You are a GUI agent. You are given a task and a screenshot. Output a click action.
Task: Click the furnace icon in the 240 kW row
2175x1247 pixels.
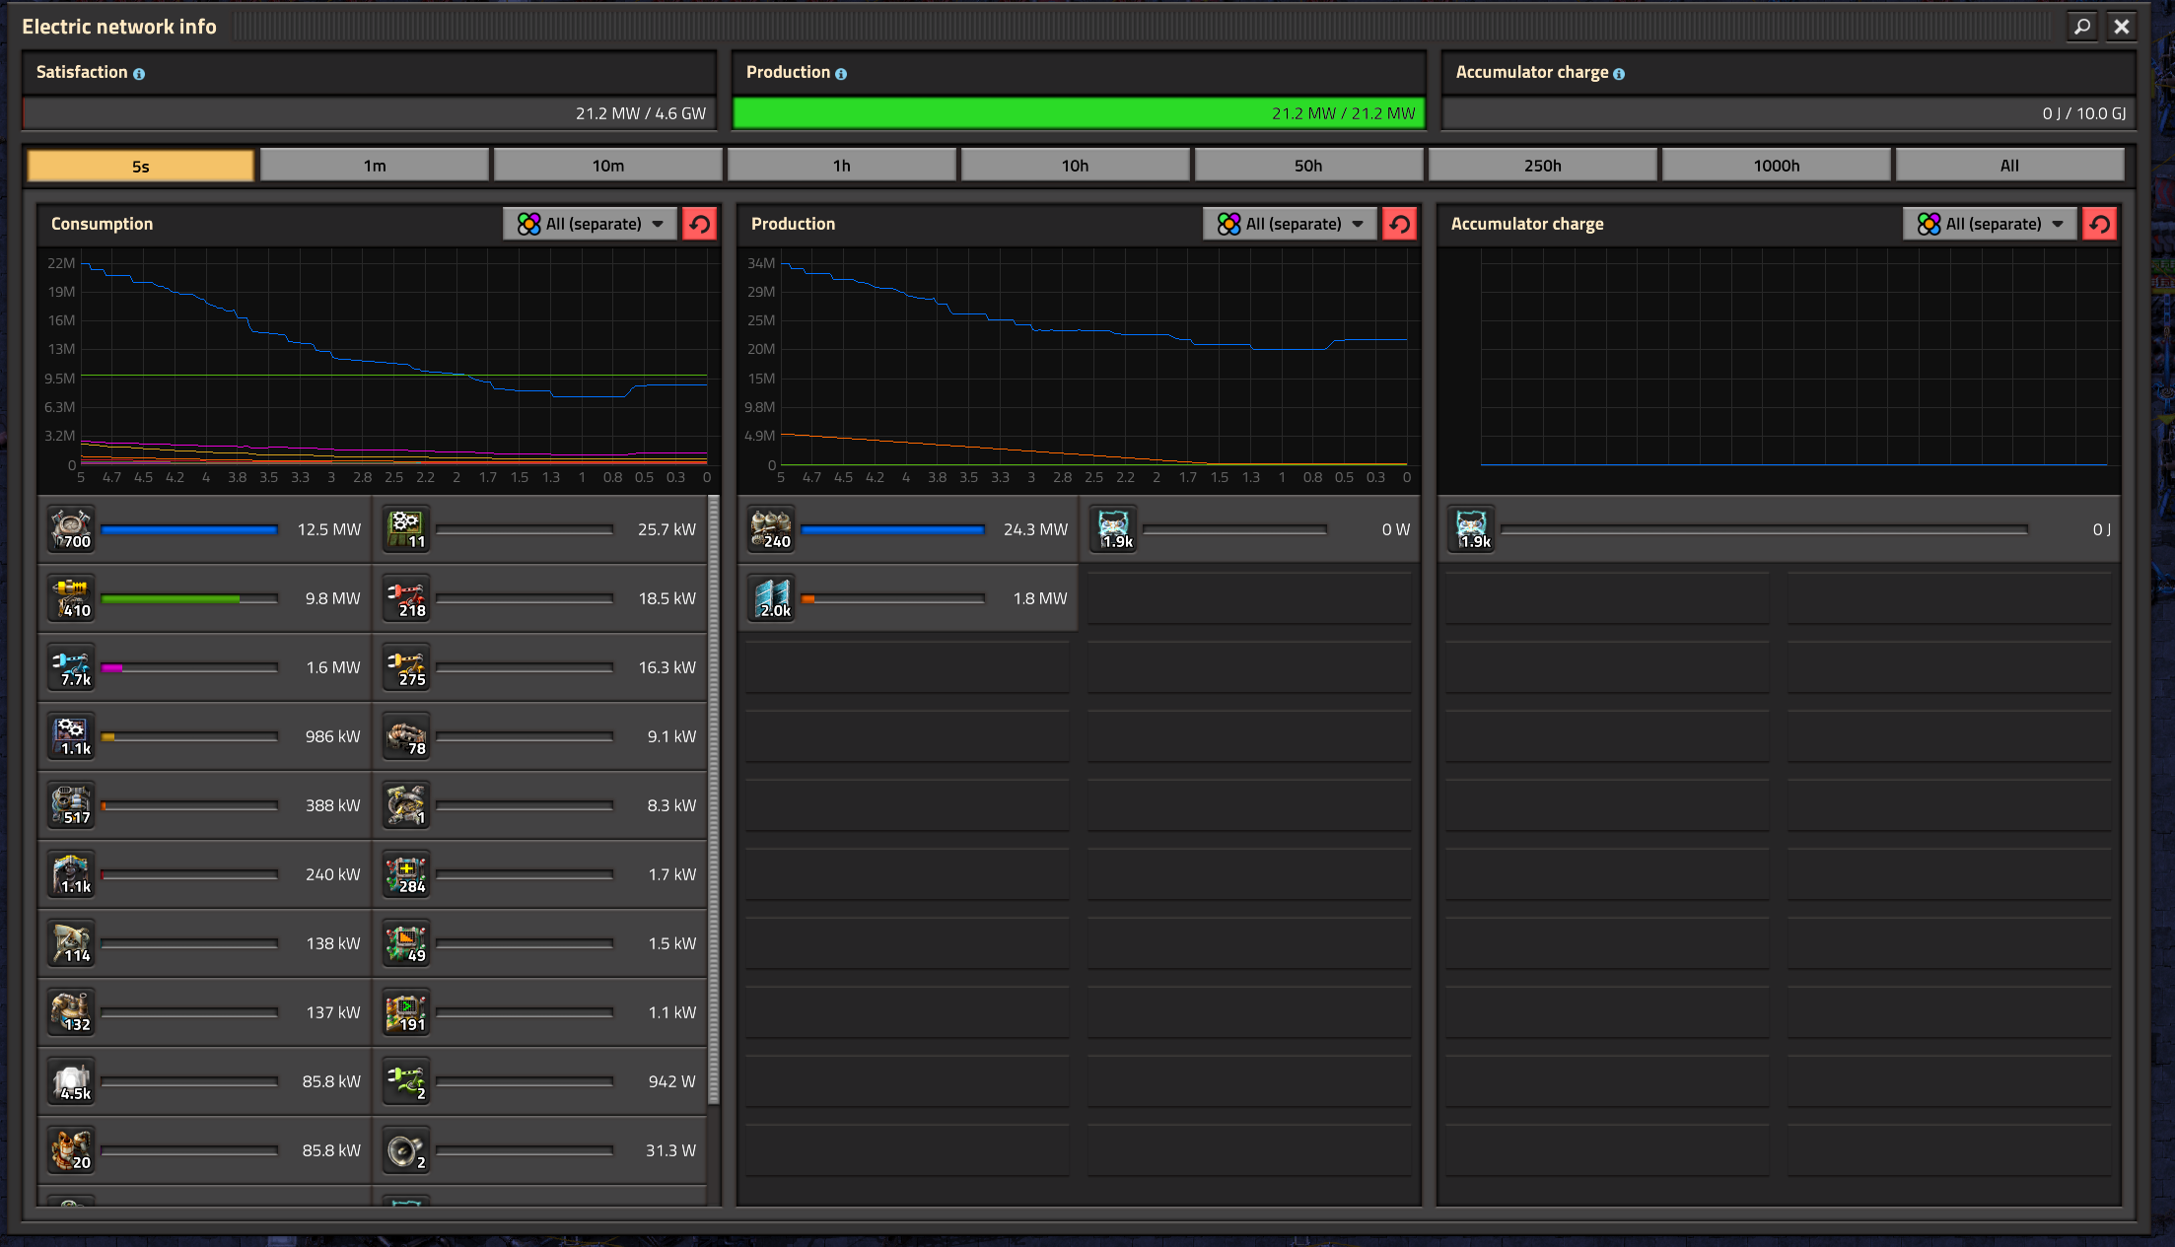click(72, 874)
